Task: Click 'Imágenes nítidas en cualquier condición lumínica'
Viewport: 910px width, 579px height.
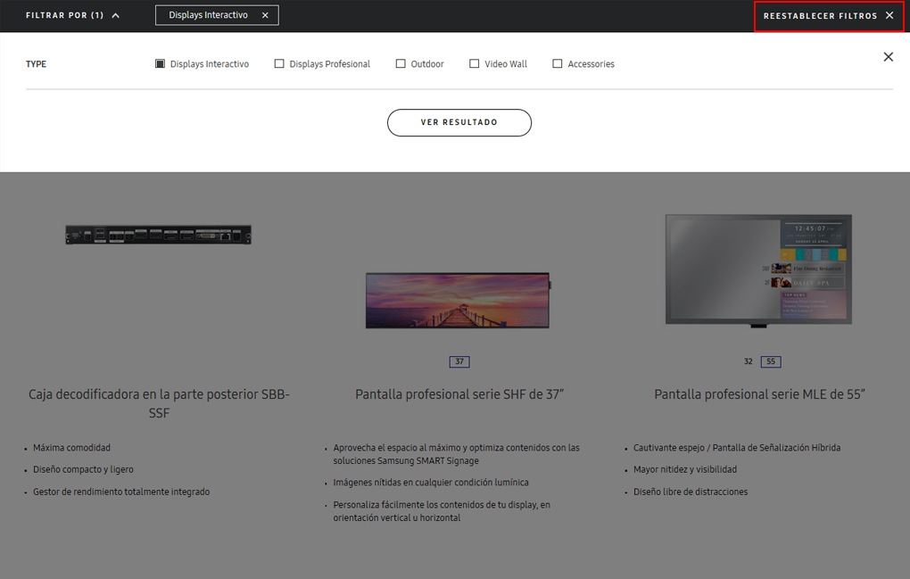Action: point(431,483)
